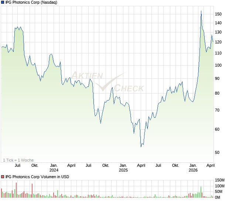Click the tallest green volume bar in 2026
229x201 pixels.
click(201, 192)
